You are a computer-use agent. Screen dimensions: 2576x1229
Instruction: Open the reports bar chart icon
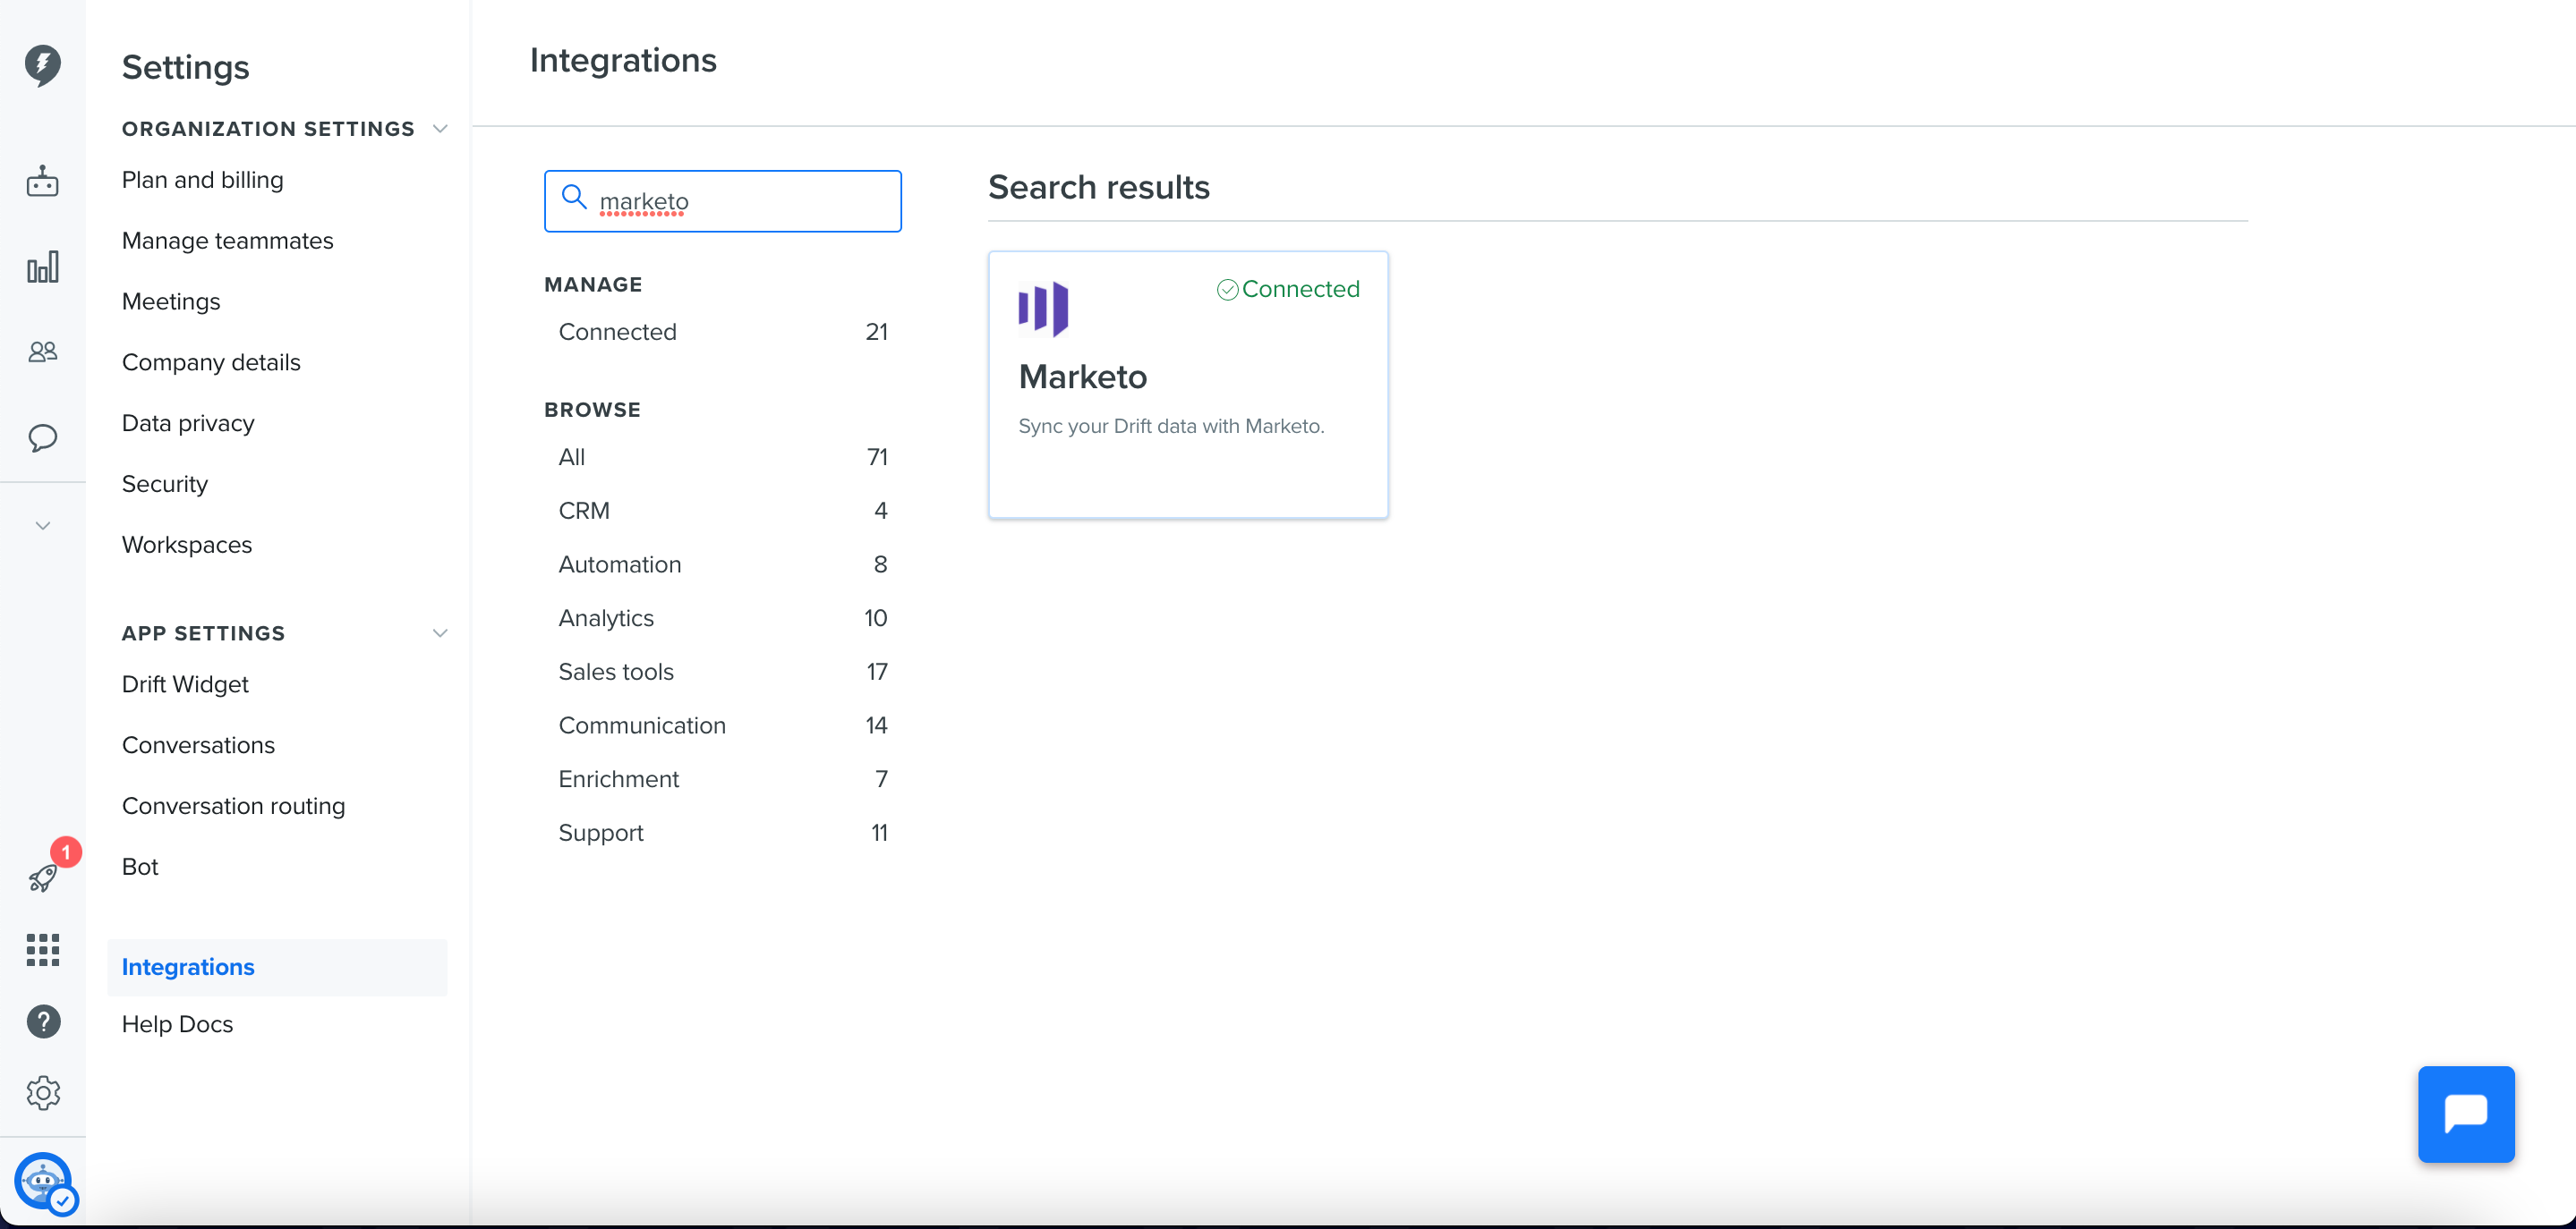tap(42, 267)
